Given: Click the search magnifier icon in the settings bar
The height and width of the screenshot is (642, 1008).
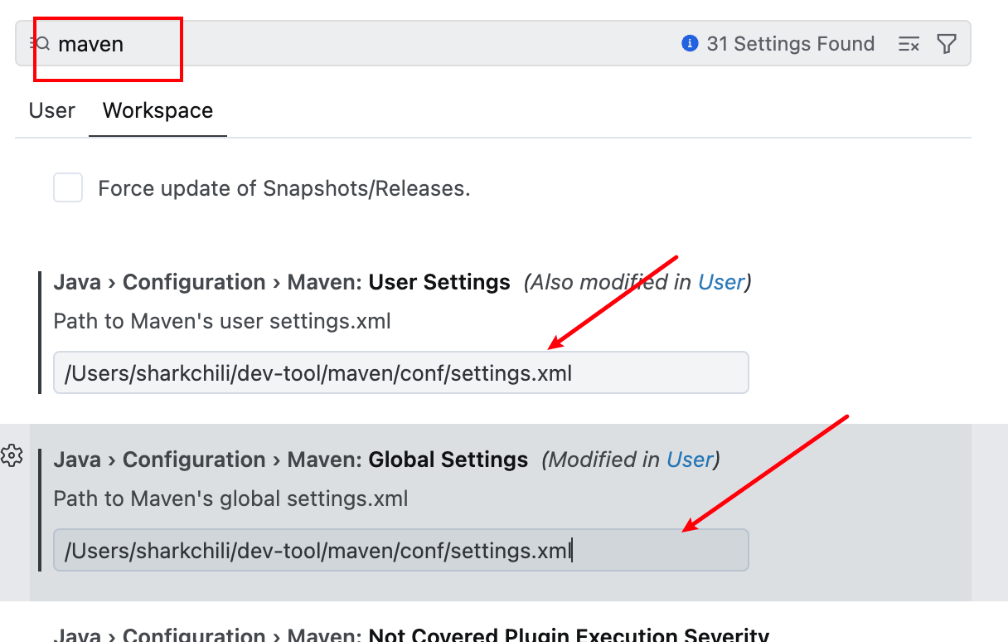Looking at the screenshot, I should (41, 44).
